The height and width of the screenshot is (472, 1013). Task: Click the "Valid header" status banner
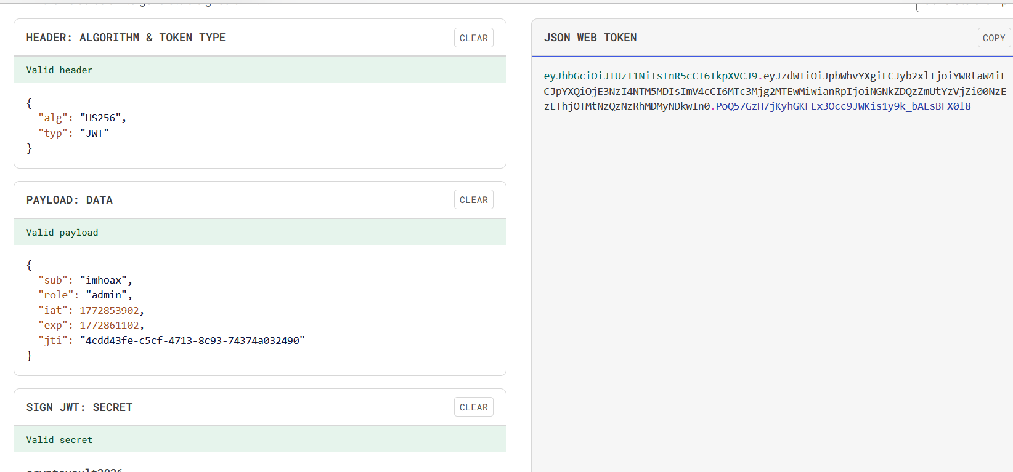click(259, 70)
